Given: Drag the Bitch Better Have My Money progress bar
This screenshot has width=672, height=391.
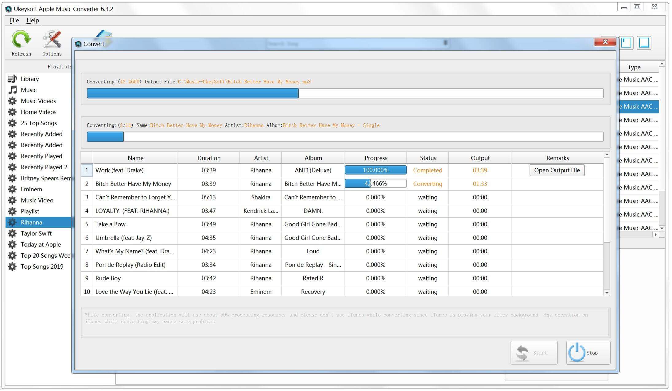Looking at the screenshot, I should click(375, 183).
